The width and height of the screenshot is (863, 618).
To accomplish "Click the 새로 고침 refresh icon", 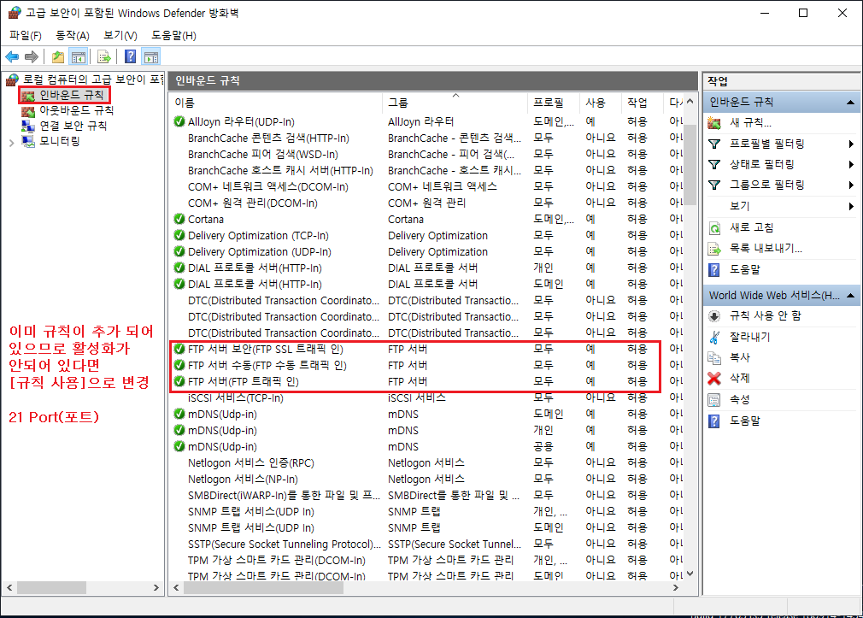I will point(713,227).
